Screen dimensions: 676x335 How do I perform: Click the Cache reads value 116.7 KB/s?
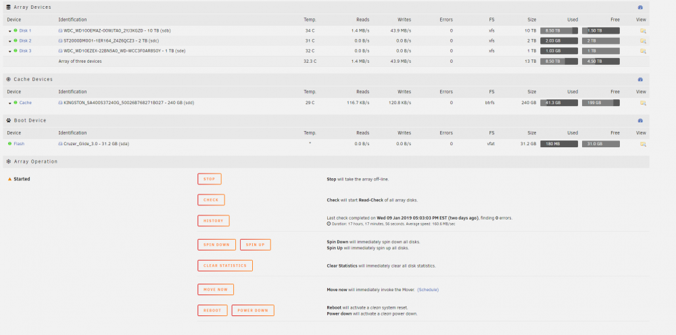358,103
